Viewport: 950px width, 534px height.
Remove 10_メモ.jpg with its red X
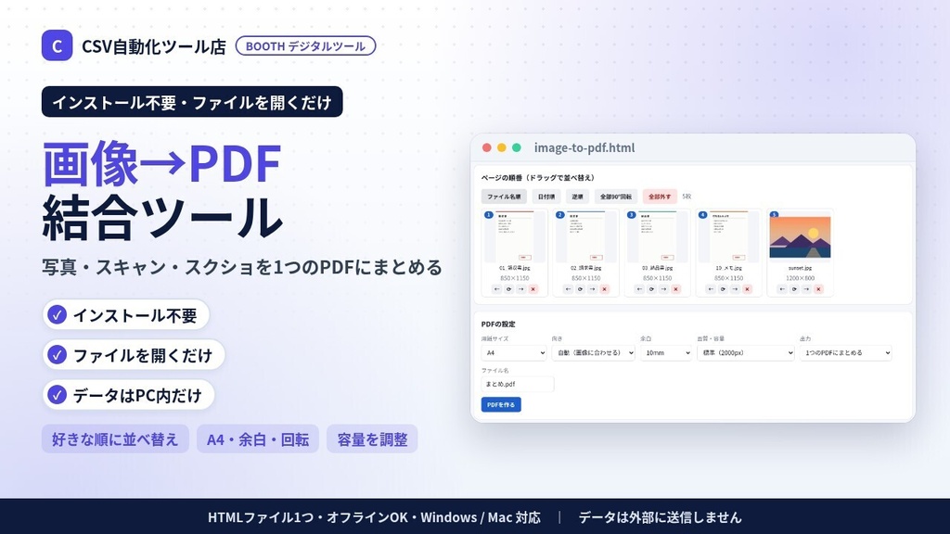747,289
